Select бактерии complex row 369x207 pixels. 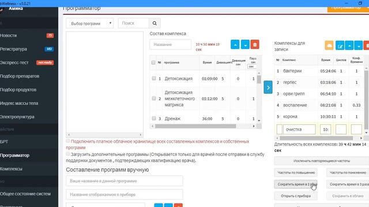(x=319, y=71)
